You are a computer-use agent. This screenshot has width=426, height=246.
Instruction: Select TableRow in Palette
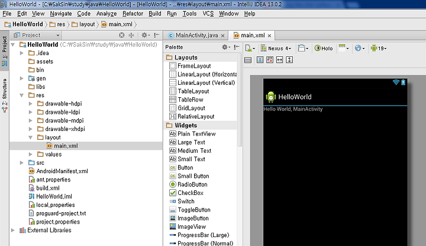pyautogui.click(x=186, y=100)
